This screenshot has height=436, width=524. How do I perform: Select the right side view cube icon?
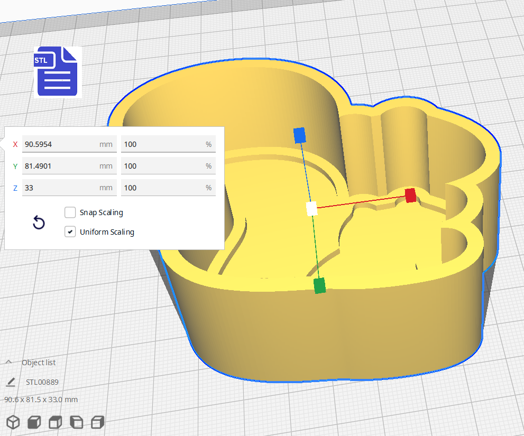[98, 422]
